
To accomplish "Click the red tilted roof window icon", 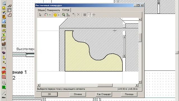I will [4, 72].
